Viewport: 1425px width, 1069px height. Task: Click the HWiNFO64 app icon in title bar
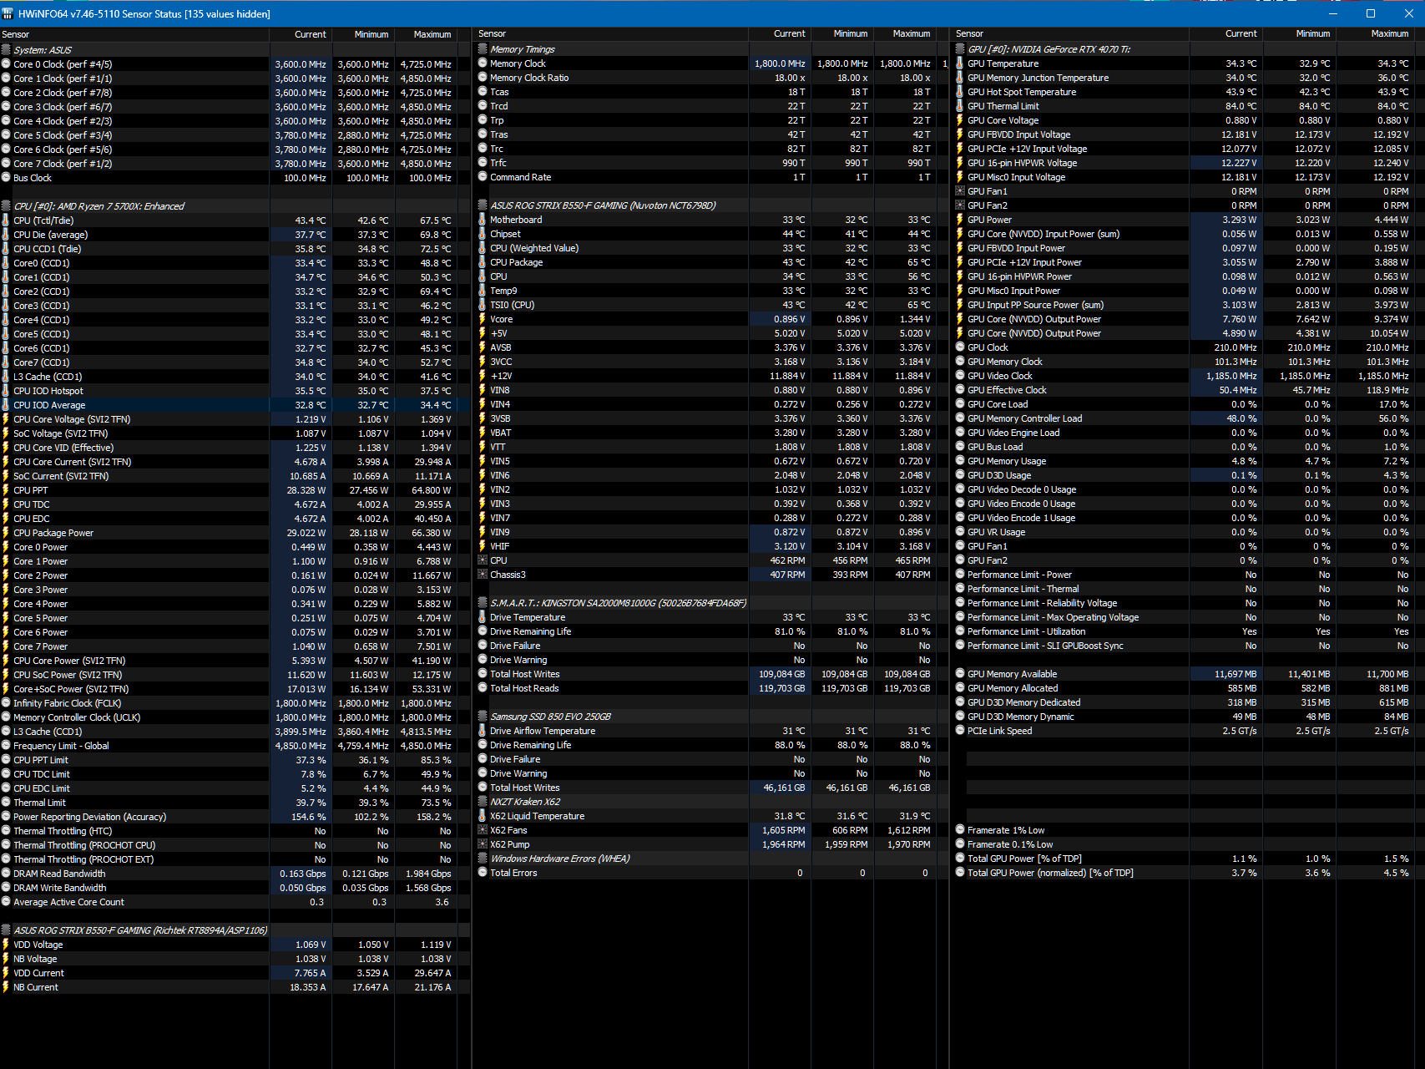pyautogui.click(x=8, y=13)
